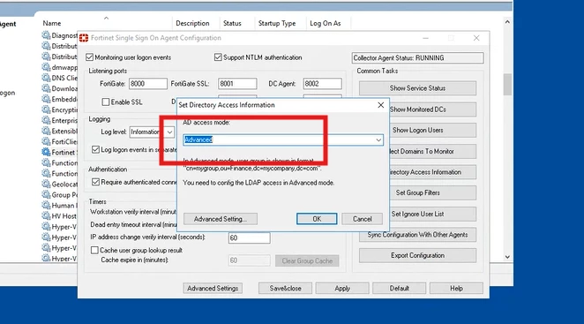Viewport: 584px width, 324px height.
Task: Click the FortiGate SSL port 8001 field
Action: tap(237, 84)
